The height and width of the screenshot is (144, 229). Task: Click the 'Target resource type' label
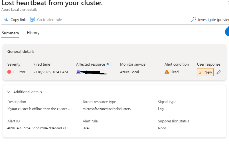pyautogui.click(x=99, y=102)
